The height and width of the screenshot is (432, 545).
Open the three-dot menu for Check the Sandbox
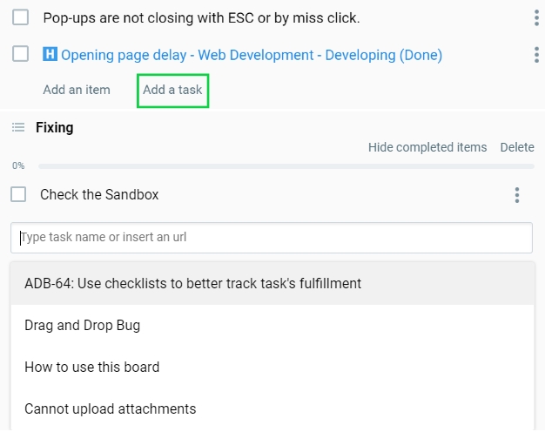coord(517,195)
